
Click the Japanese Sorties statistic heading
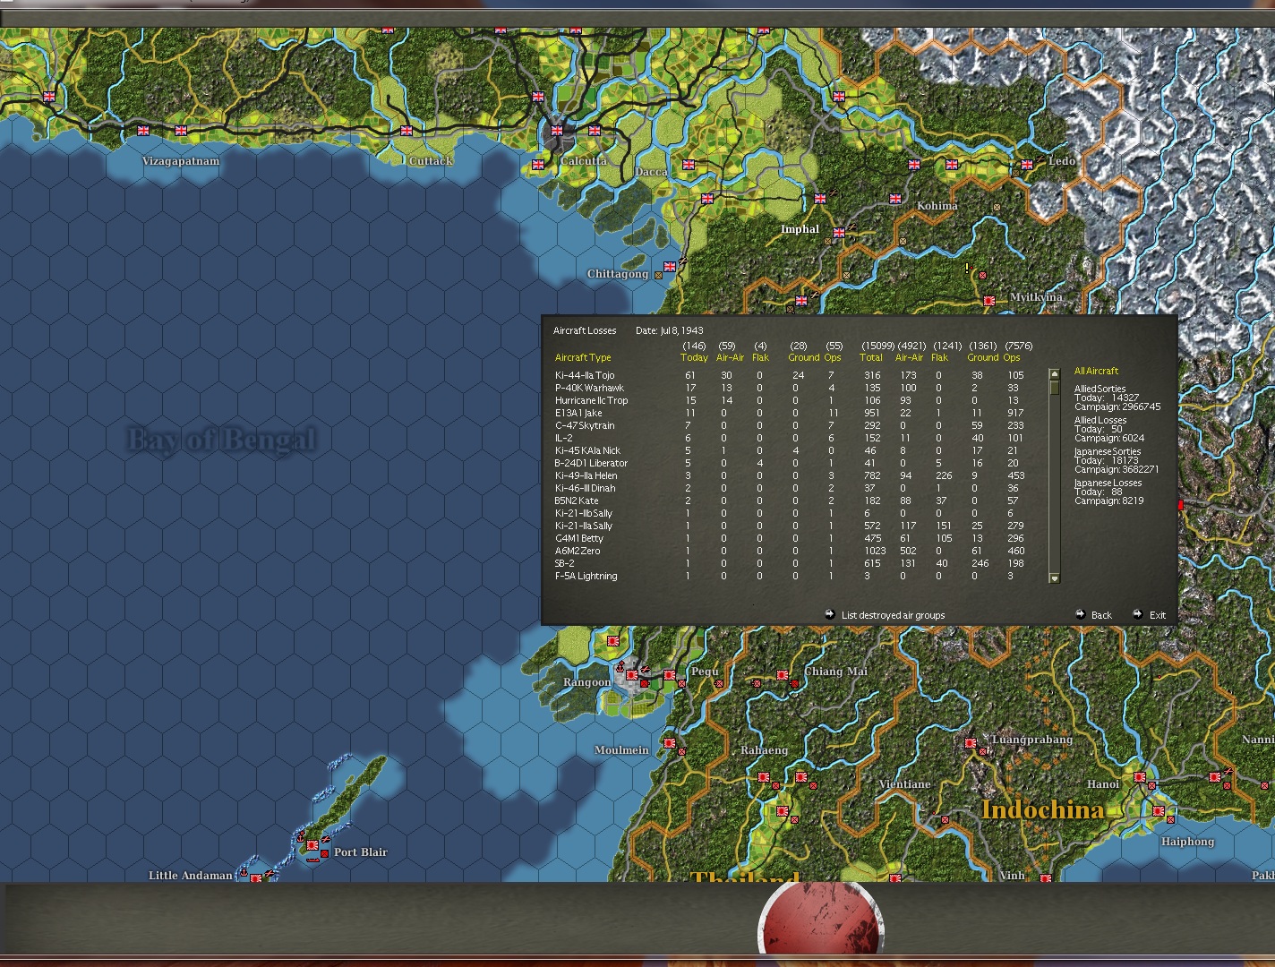1108,451
